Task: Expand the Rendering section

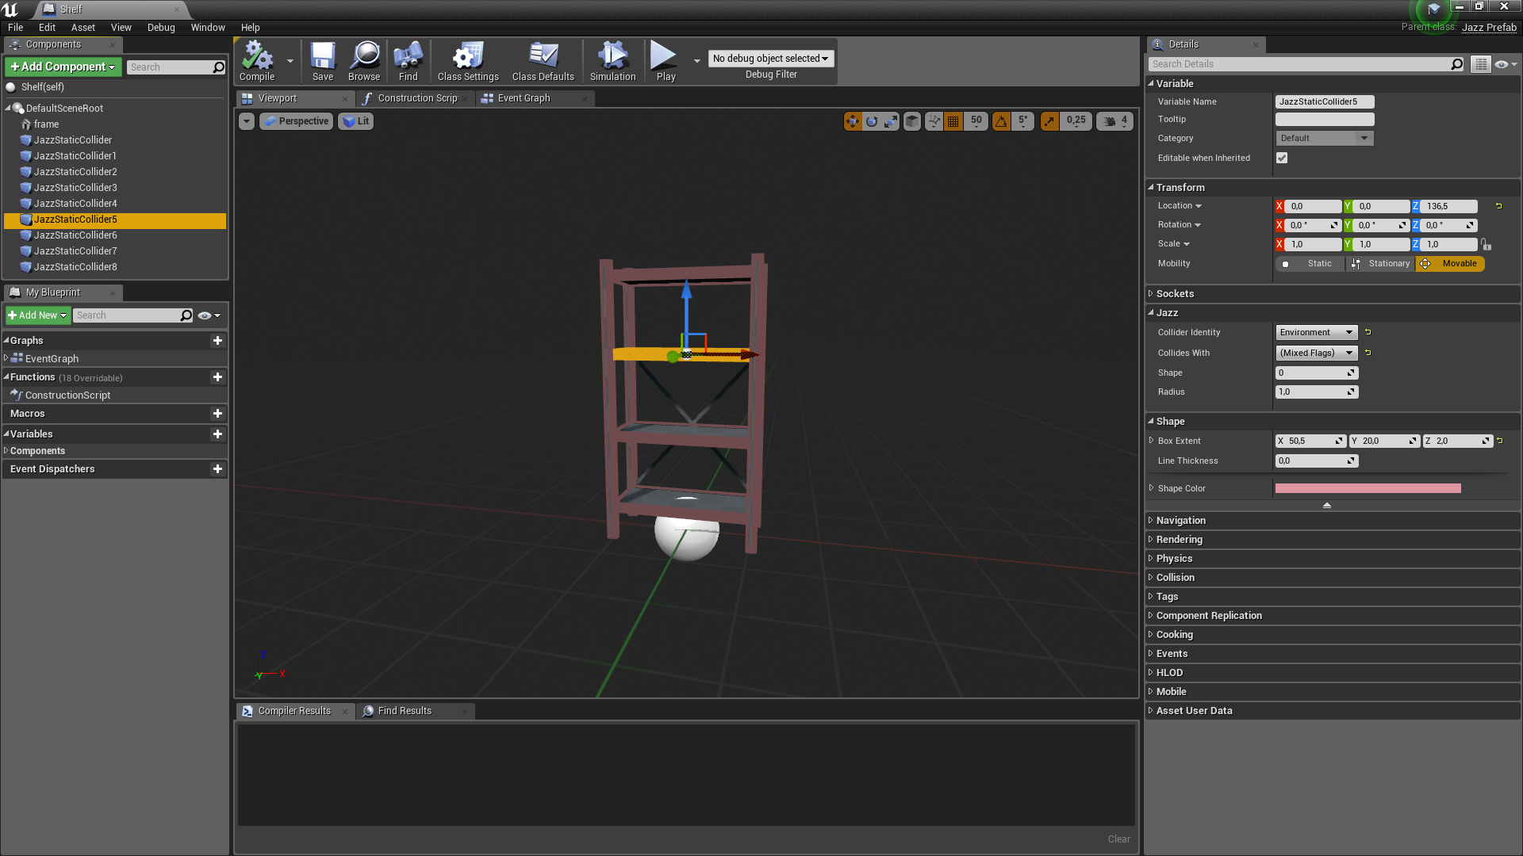Action: [x=1150, y=540]
